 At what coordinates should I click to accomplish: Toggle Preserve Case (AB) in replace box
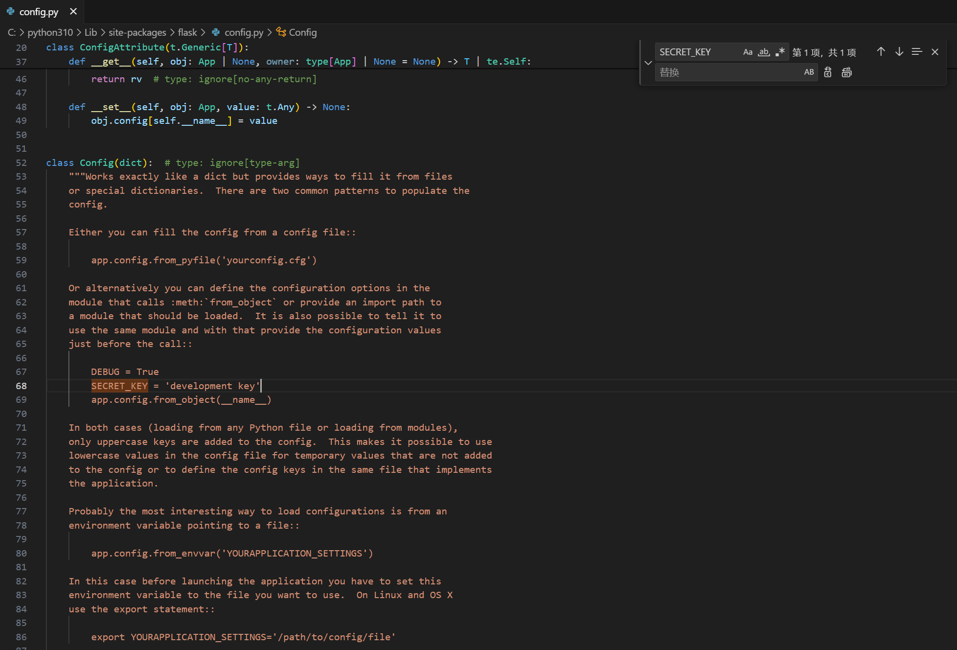tap(809, 72)
